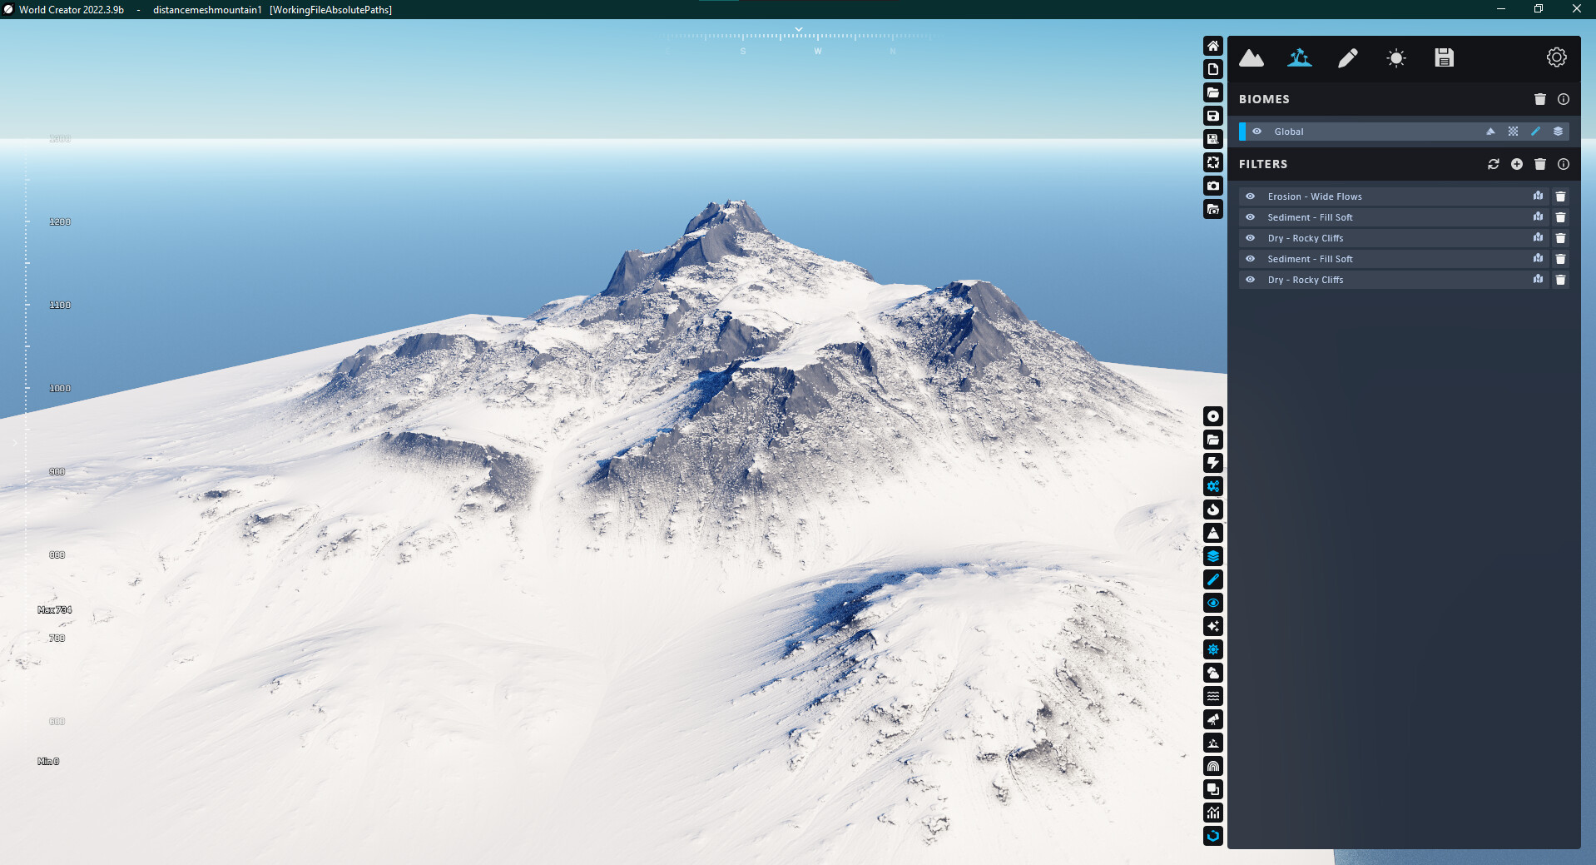The width and height of the screenshot is (1596, 865).
Task: Toggle visibility of the Global biome
Action: pyautogui.click(x=1257, y=131)
